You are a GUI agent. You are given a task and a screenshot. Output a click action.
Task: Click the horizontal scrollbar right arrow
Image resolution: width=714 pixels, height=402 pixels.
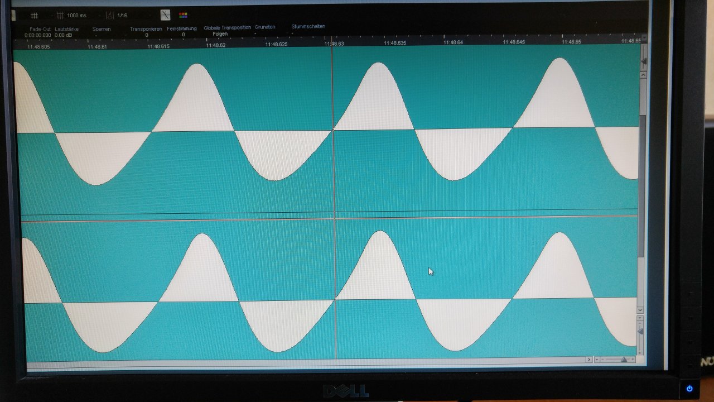coord(588,360)
